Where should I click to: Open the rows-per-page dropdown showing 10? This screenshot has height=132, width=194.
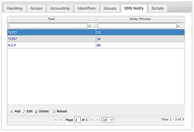tap(108, 120)
